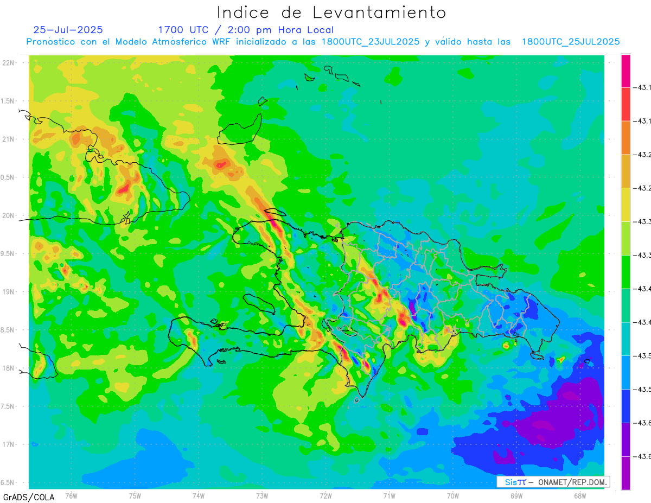Click the '20N' latitude axis label
Screen dimensions: 651x503
[8, 215]
